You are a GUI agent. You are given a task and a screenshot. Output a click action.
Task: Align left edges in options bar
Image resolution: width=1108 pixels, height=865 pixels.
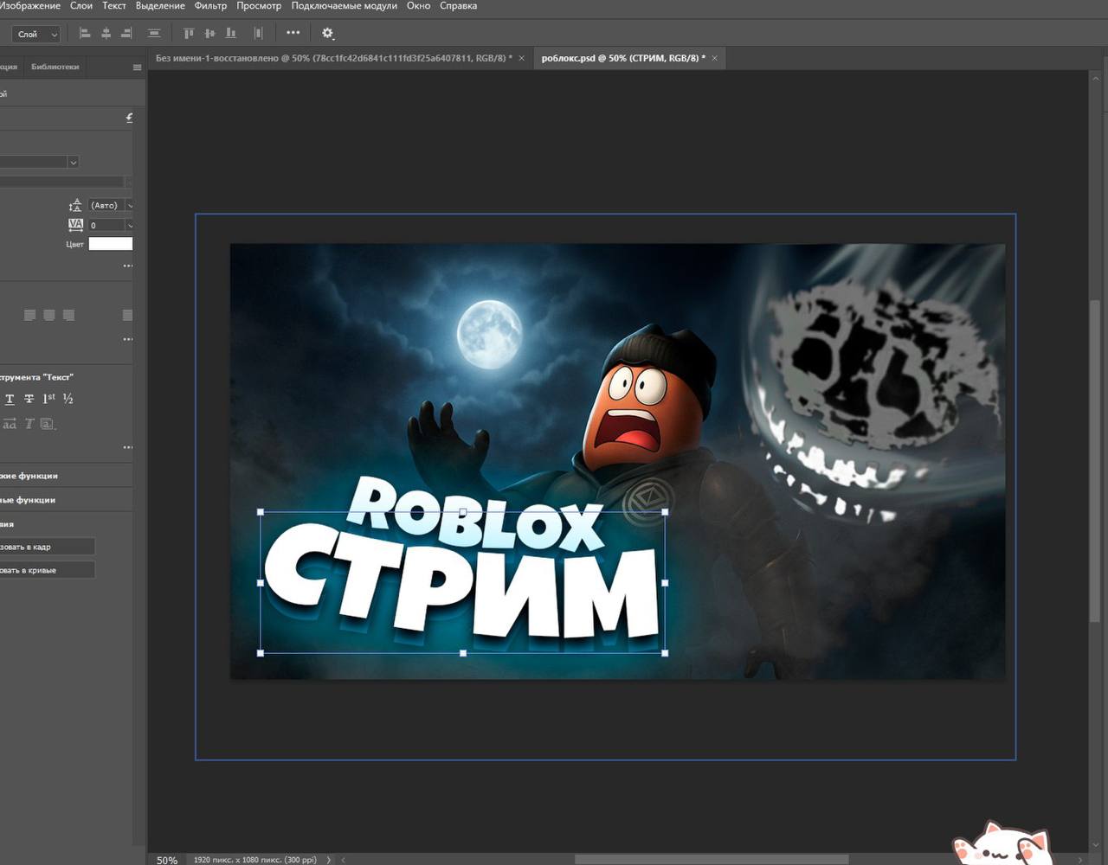[85, 33]
